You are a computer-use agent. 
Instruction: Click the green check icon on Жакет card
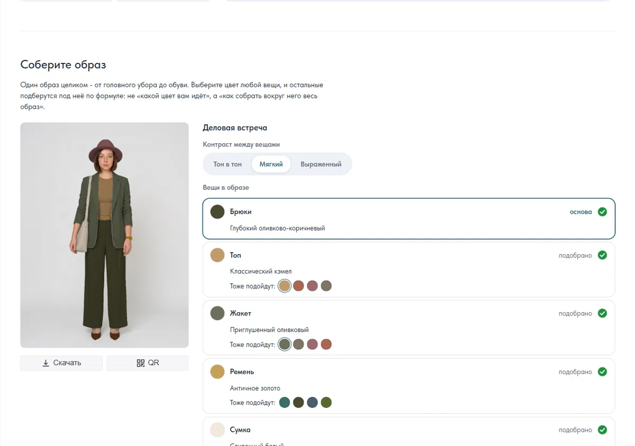point(602,313)
